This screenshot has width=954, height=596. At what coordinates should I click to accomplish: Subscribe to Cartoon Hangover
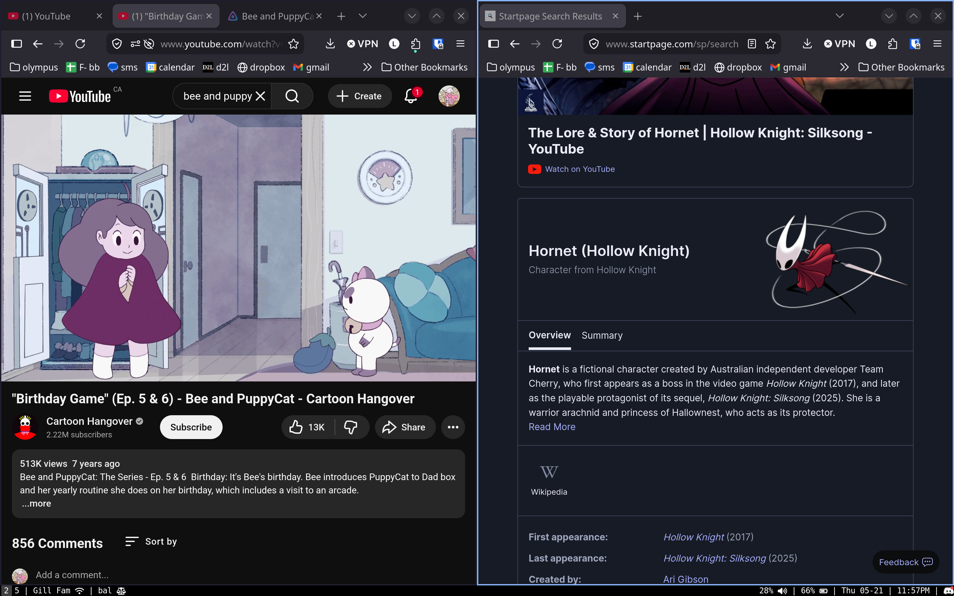(x=191, y=427)
